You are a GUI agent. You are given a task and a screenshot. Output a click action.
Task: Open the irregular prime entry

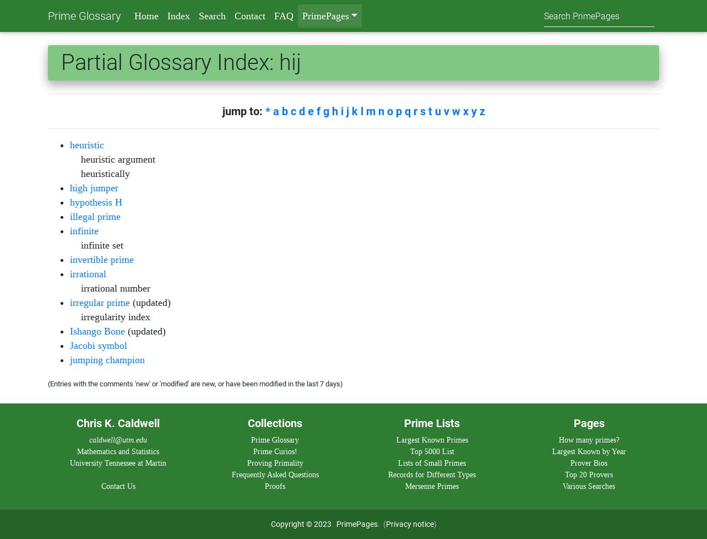click(100, 303)
